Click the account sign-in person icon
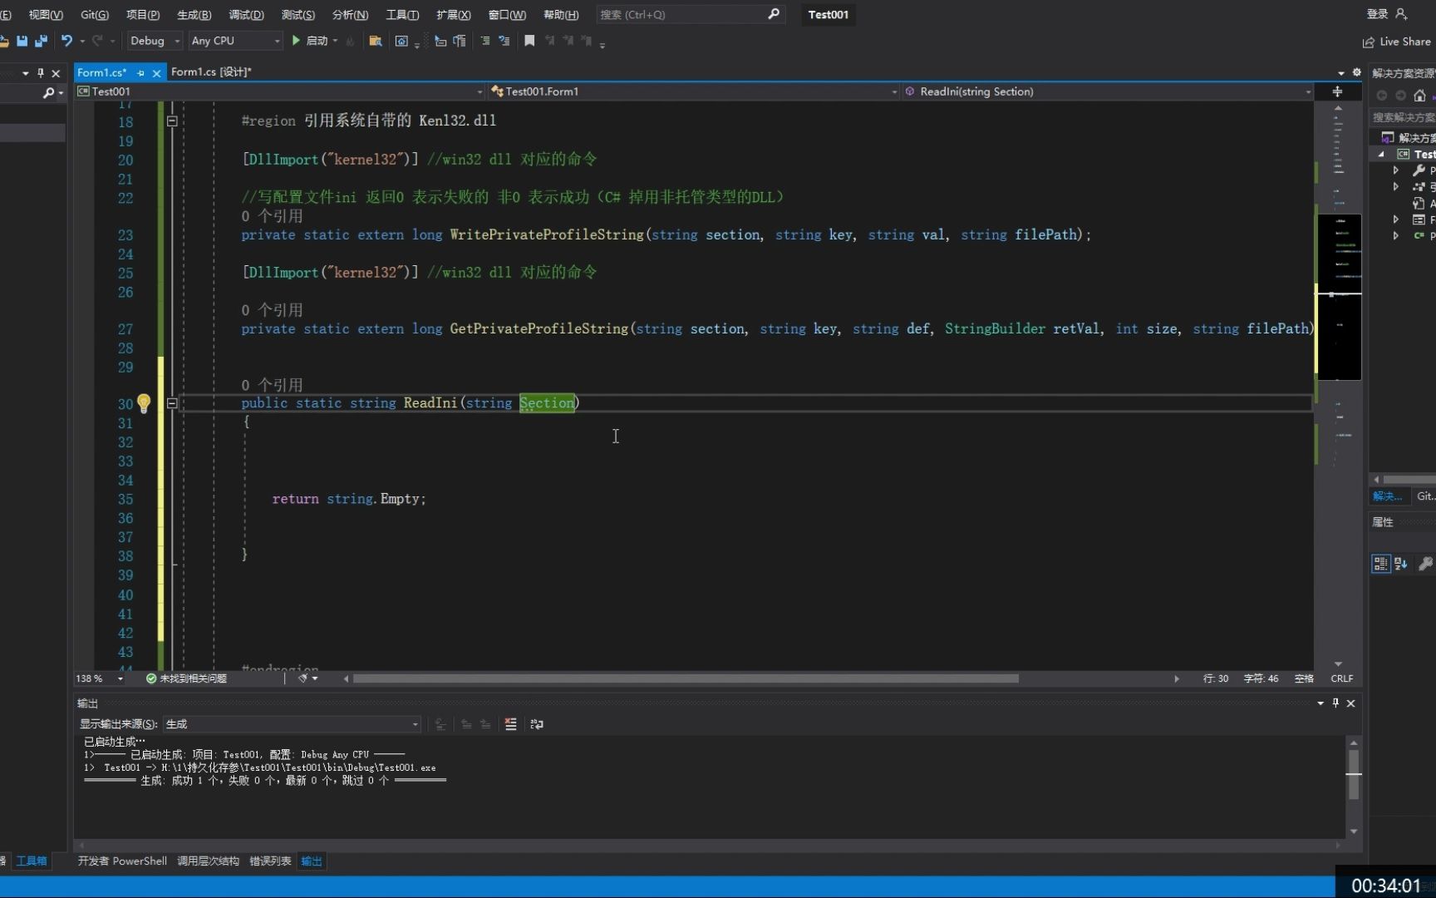This screenshot has height=898, width=1436. coord(1401,14)
